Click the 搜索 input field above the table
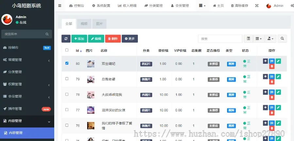 (220, 39)
